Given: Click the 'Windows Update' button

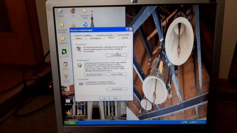Looking at the screenshot, I should tap(117, 74).
